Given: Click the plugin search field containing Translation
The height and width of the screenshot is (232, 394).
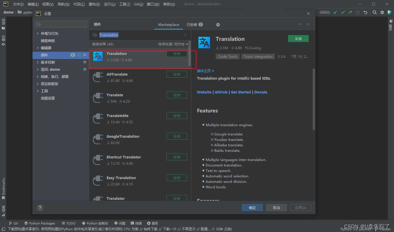Looking at the screenshot, I should coord(140,35).
